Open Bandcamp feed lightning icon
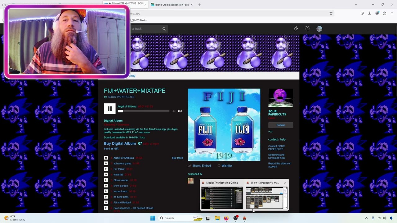 [x=296, y=29]
